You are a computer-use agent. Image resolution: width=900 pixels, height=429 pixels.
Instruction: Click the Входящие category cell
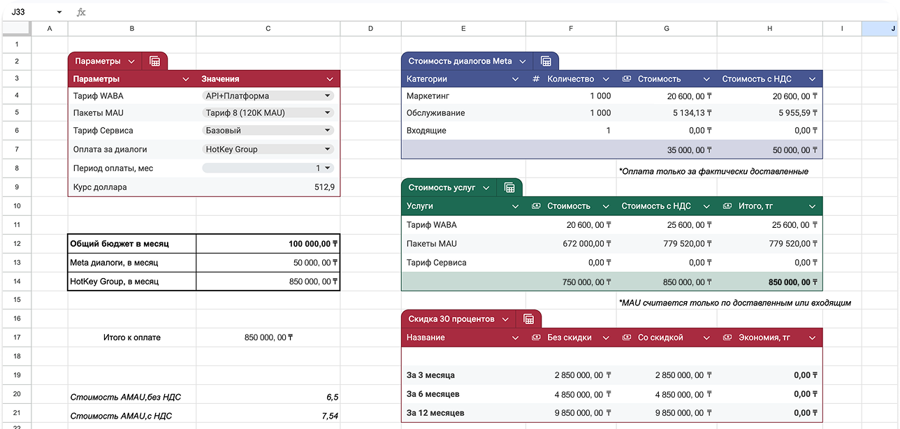pos(464,131)
